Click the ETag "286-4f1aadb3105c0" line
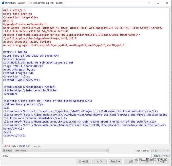The height and width of the screenshot is (166, 172). (23, 66)
